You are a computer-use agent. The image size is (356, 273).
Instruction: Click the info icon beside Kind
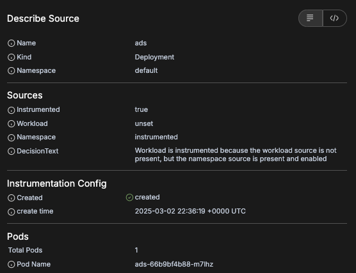pyautogui.click(x=11, y=57)
